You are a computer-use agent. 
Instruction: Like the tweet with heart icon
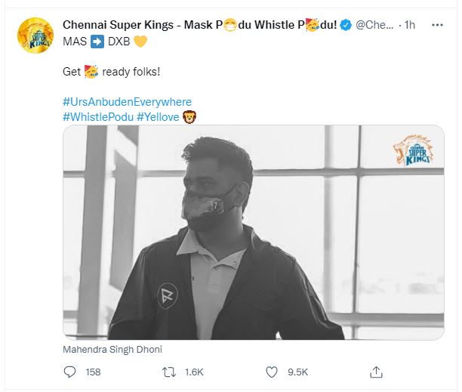point(272,372)
